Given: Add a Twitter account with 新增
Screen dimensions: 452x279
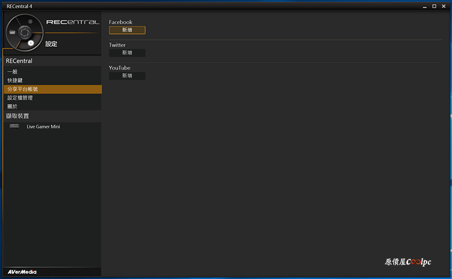Looking at the screenshot, I should (127, 52).
